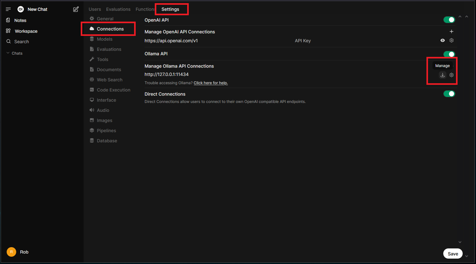Viewport: 476px width, 264px height.
Task: Select the Settings tab
Action: click(170, 9)
